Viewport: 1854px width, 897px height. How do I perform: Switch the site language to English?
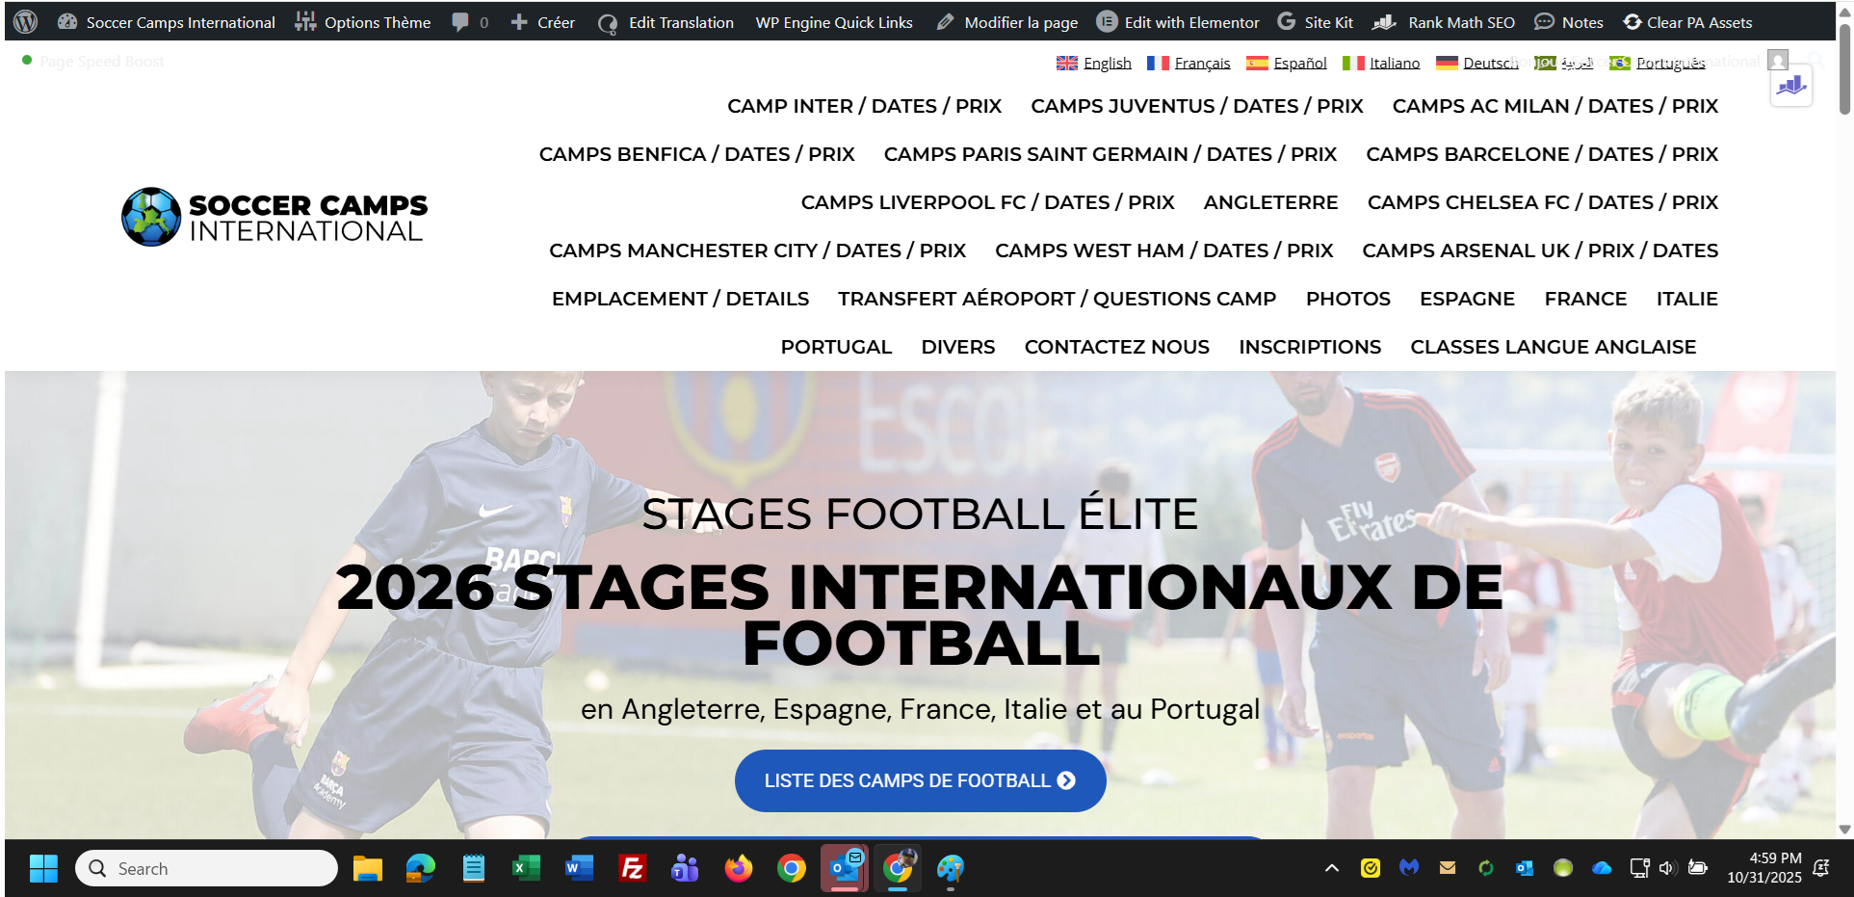pyautogui.click(x=1094, y=63)
